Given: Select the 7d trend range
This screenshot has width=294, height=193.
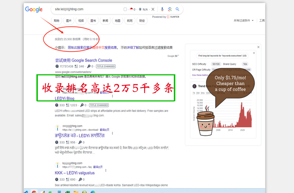Looking at the screenshot, I should 194,93.
